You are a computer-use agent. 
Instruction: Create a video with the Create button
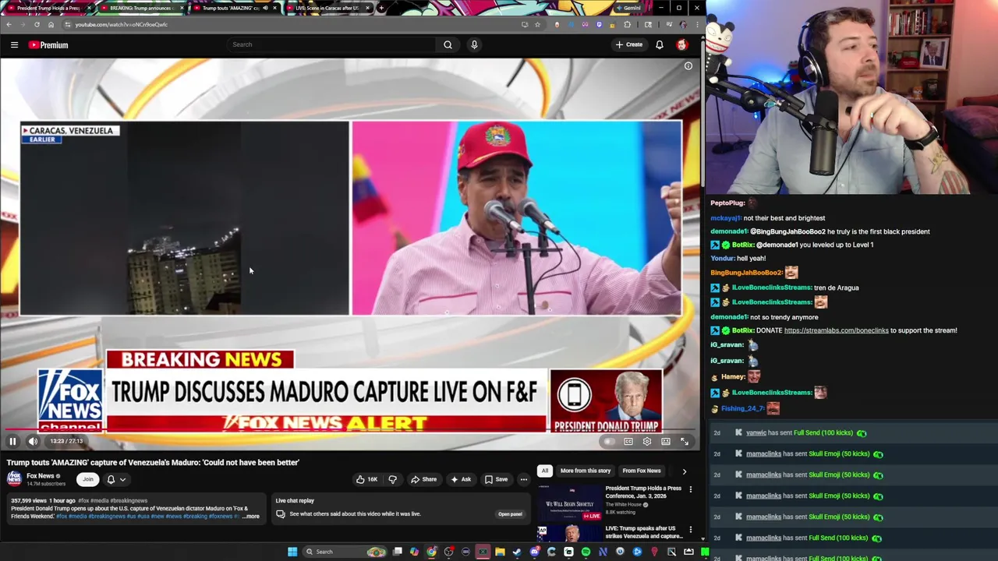(x=629, y=44)
